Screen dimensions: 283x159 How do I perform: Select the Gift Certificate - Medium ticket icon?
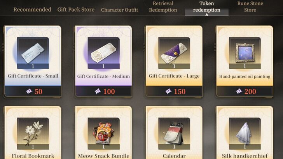tap(103, 53)
